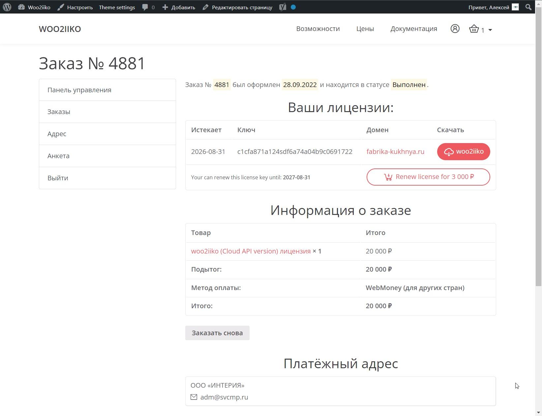Click the Метод оплаты: row label

(216, 288)
